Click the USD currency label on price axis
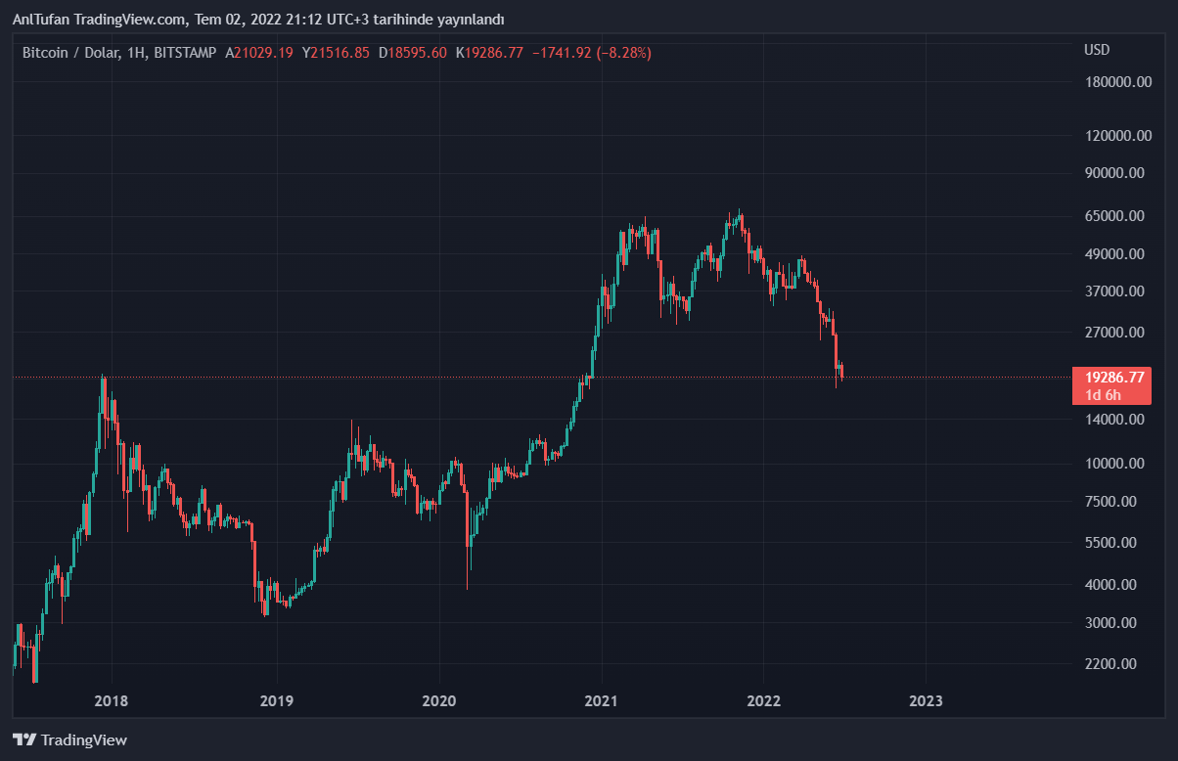The height and width of the screenshot is (761, 1178). click(x=1097, y=50)
